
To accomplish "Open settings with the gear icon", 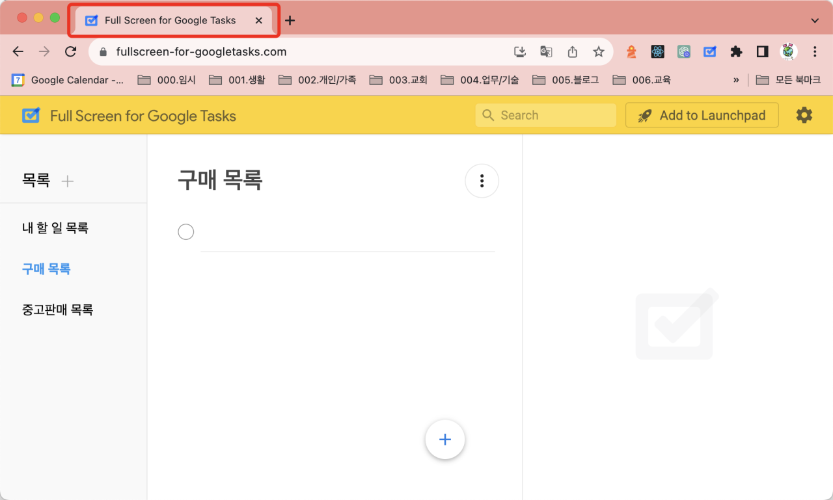I will click(x=804, y=115).
